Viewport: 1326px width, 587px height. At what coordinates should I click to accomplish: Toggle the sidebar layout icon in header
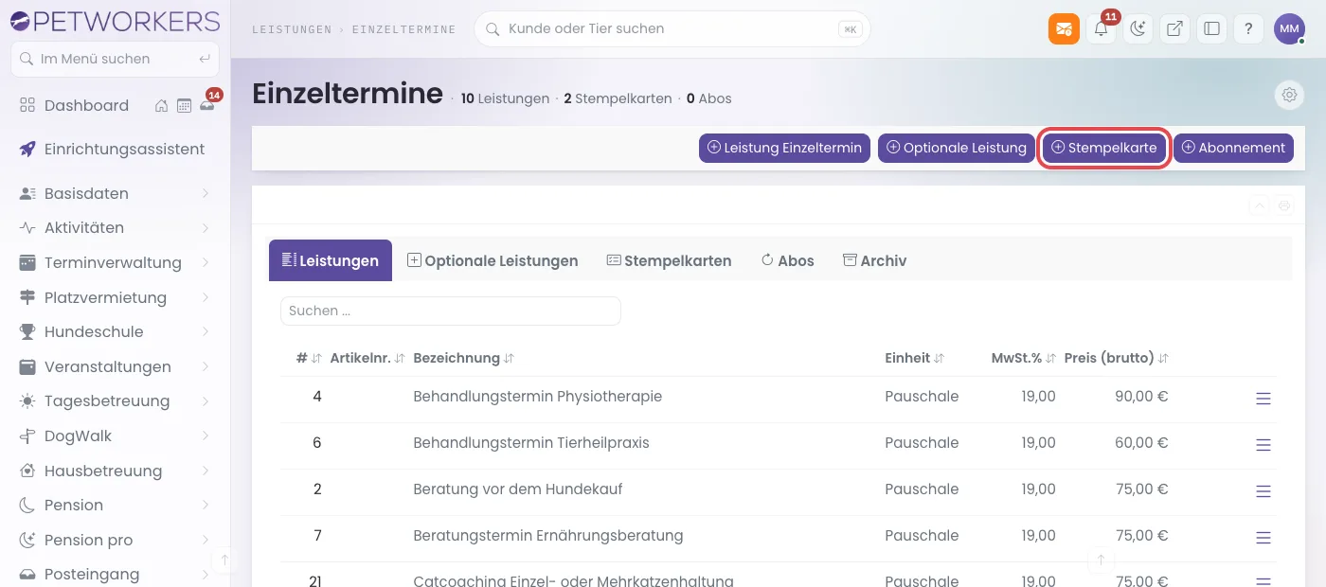point(1211,28)
